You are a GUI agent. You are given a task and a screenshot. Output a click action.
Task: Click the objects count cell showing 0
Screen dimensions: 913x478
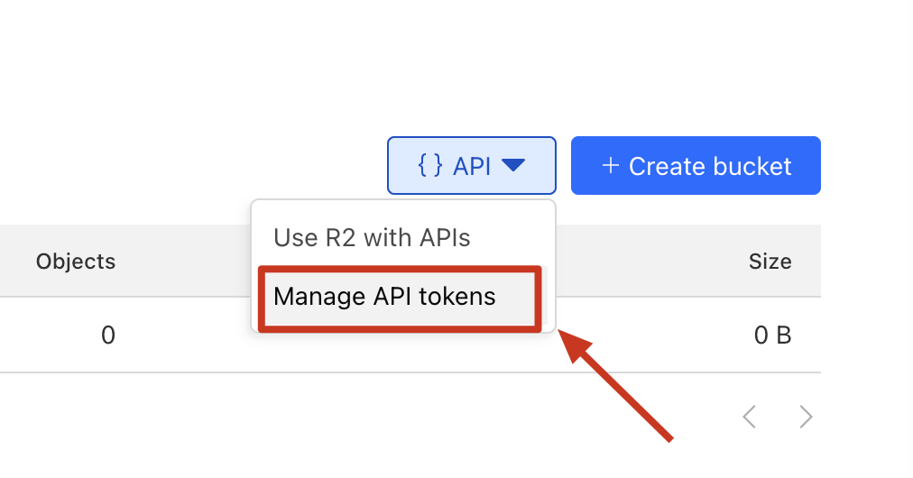[x=108, y=336]
